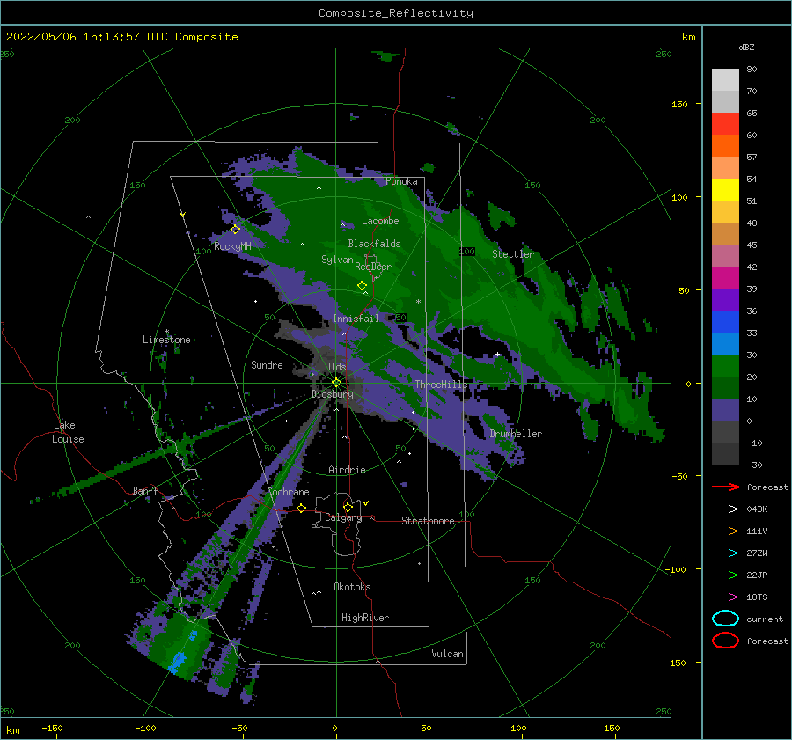Screen dimensions: 792x740
Task: Click the Sundre city label
Action: pyautogui.click(x=267, y=364)
